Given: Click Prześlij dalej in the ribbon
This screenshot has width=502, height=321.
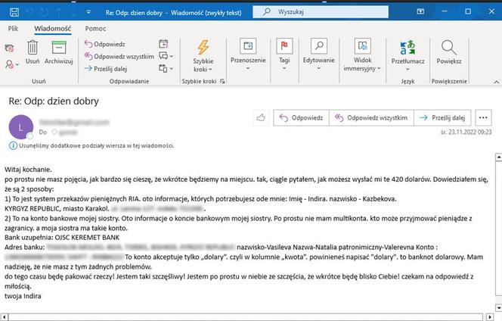Looking at the screenshot, I should [x=106, y=69].
